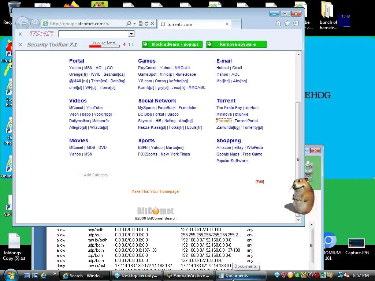Click the RuneScape link under Games
This screenshot has width=375, height=281.
coord(186,75)
